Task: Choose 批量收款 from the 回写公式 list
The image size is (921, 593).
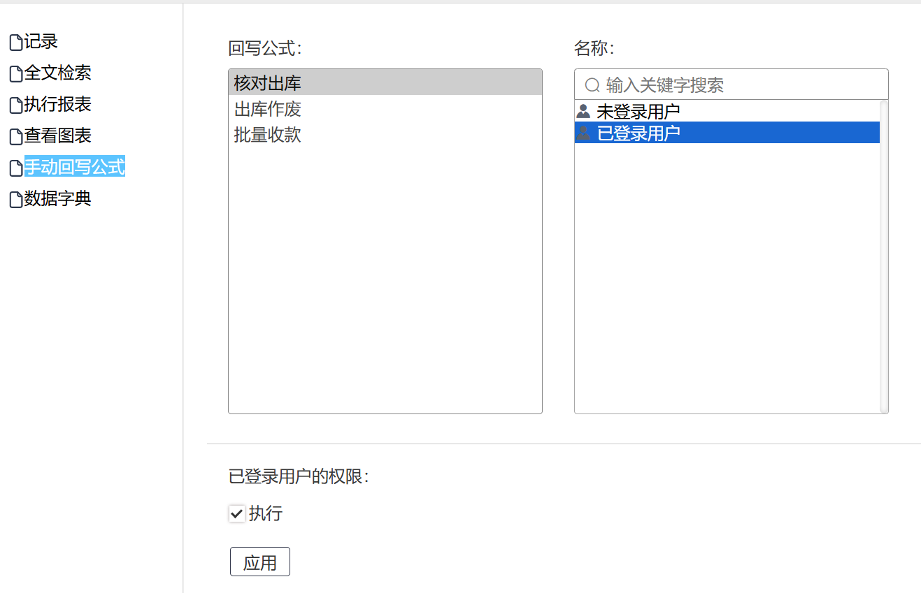Action: pos(268,135)
